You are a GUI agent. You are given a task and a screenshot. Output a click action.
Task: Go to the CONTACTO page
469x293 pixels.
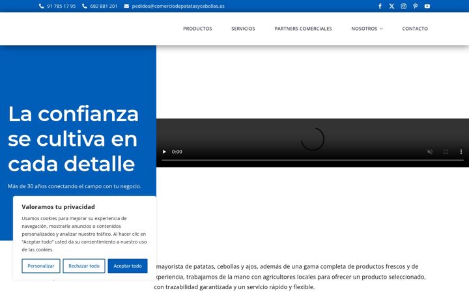coord(415,29)
